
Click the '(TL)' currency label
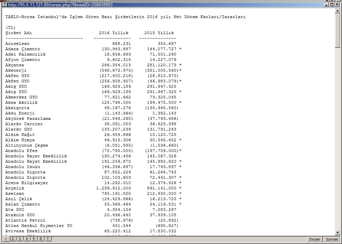pyautogui.click(x=10, y=27)
